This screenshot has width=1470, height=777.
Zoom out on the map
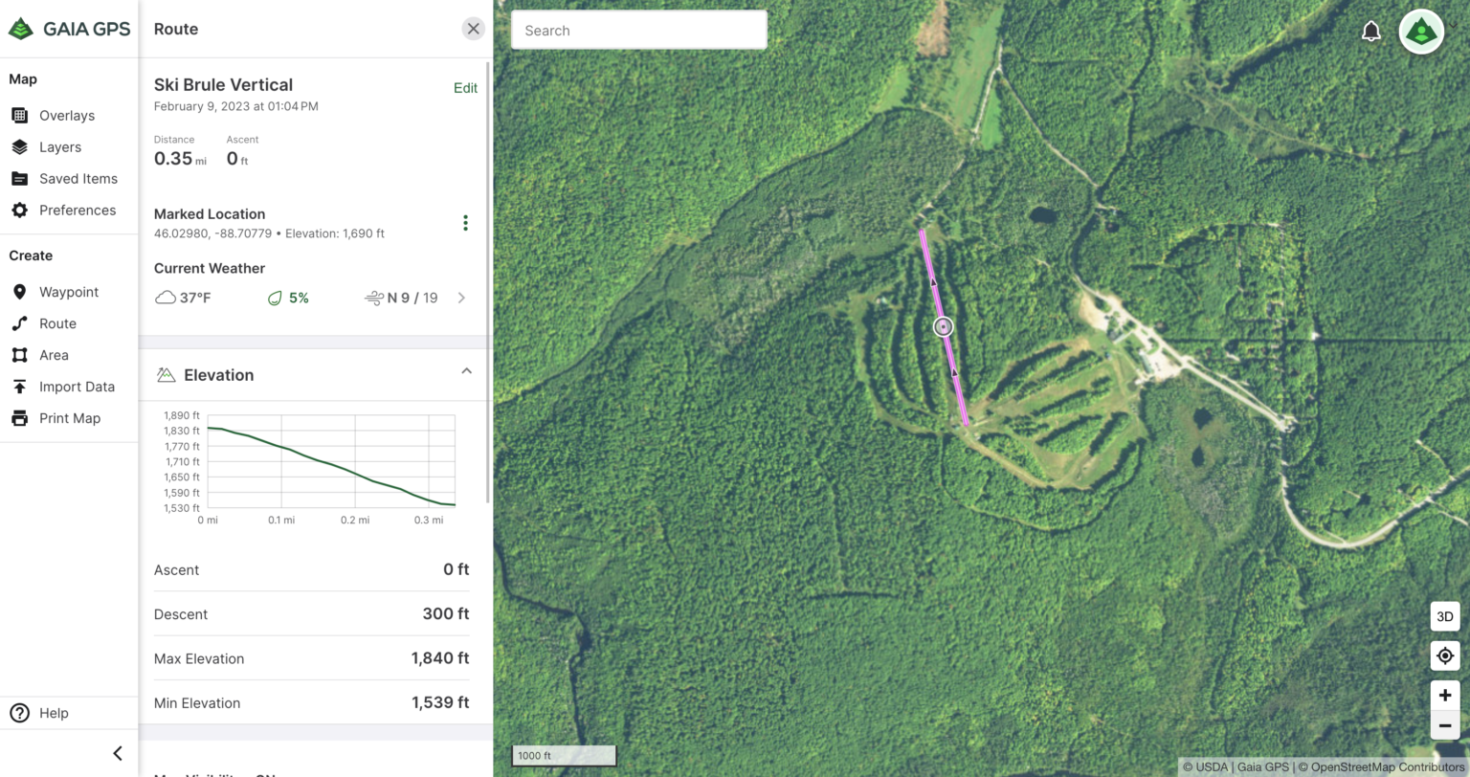click(x=1445, y=725)
